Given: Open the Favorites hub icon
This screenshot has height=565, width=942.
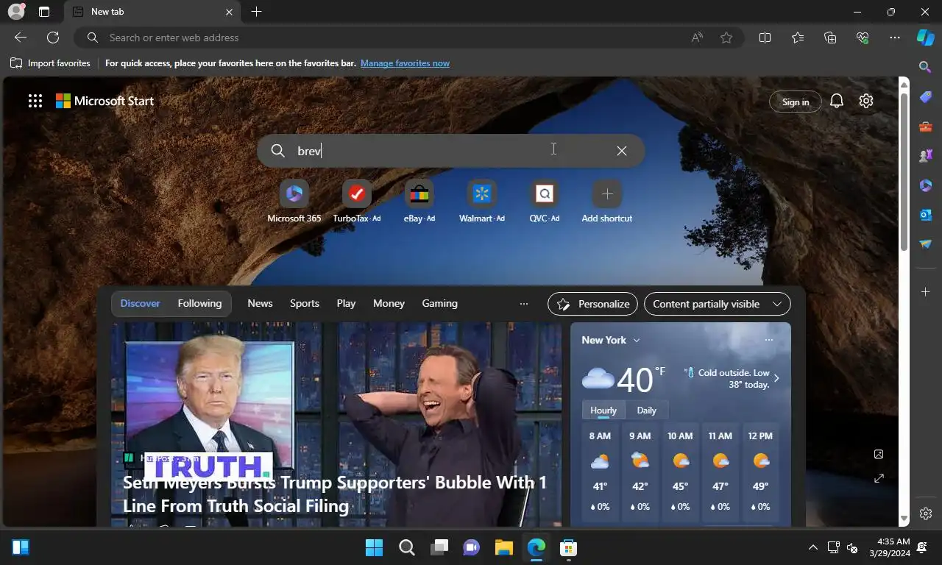Looking at the screenshot, I should point(798,38).
